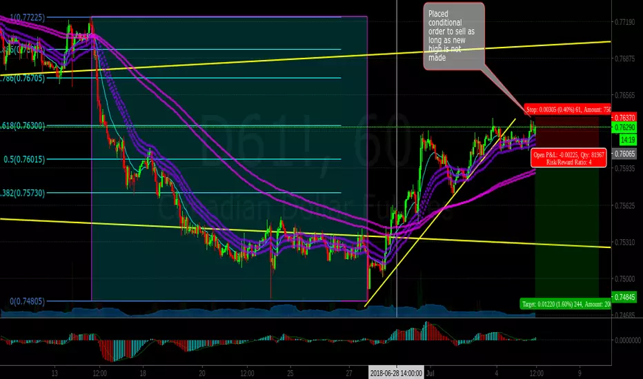The width and height of the screenshot is (643, 379).
Task: Click the 0.75310 price scale value
Action: 624,242
